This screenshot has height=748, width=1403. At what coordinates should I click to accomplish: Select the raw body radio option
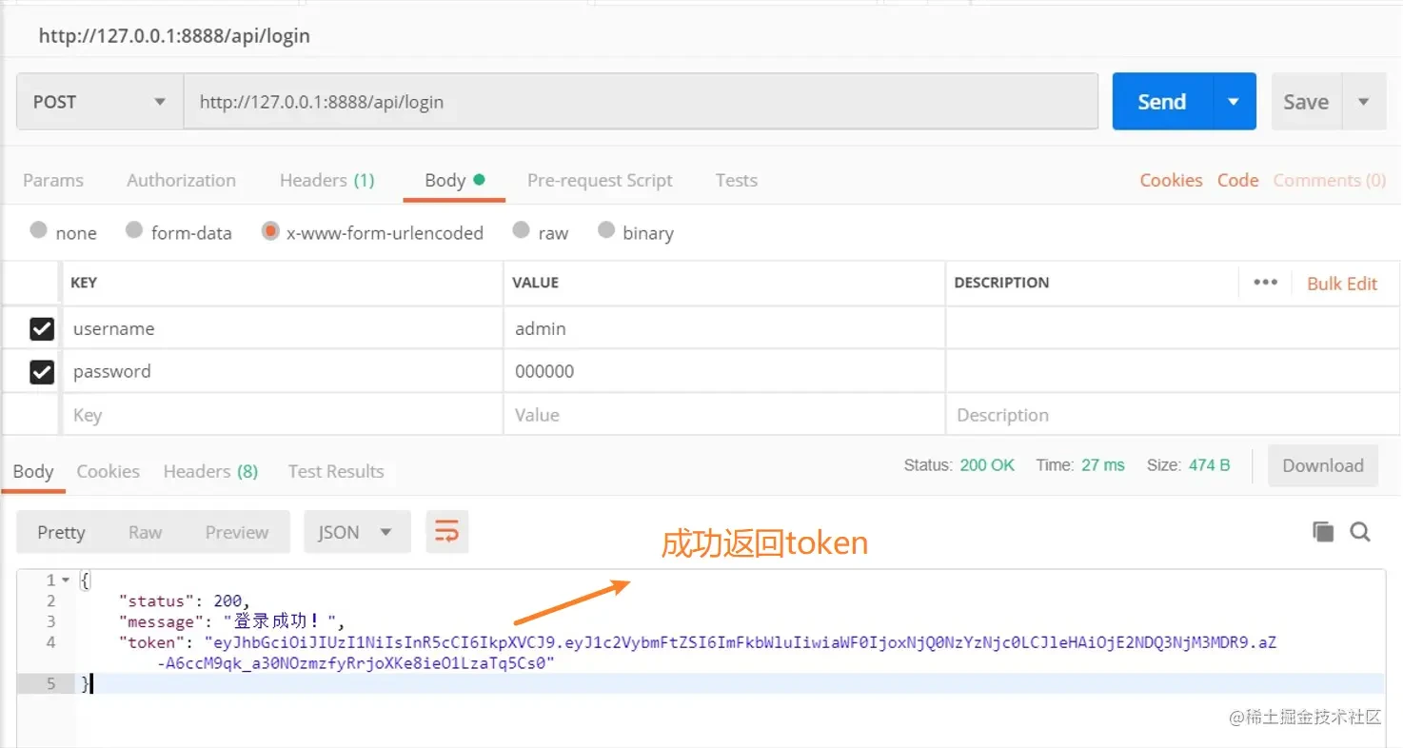(521, 230)
